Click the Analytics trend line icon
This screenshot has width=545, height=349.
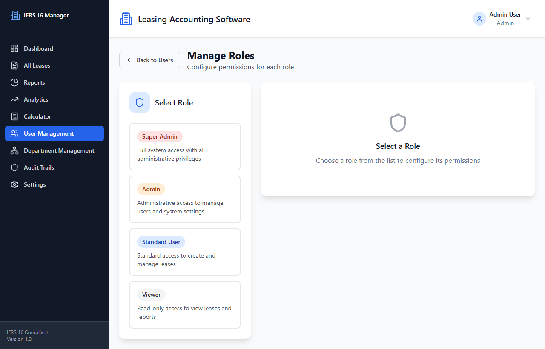(14, 99)
